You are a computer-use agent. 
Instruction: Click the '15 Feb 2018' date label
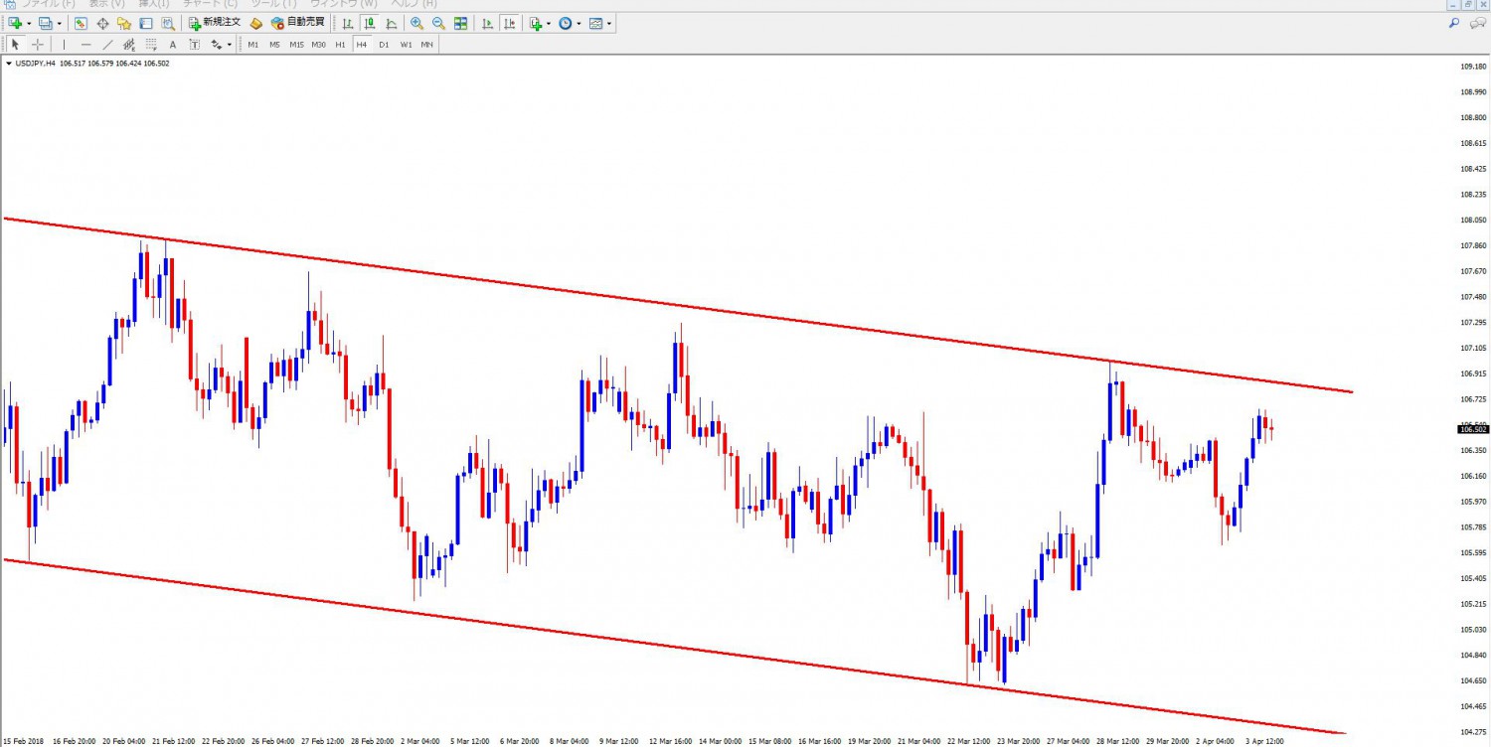coord(22,741)
